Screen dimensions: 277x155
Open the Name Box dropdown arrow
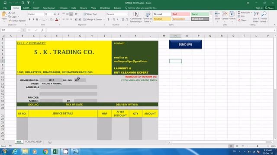click(x=19, y=30)
